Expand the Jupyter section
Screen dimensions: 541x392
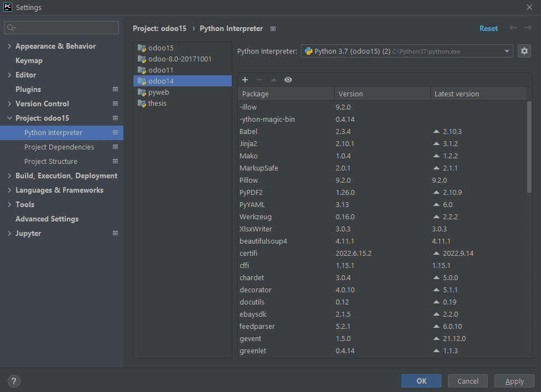coord(9,233)
